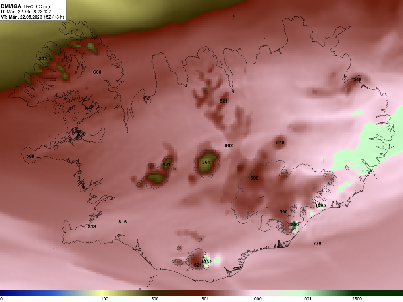
Task: Select the color scale label 2500
Action: pyautogui.click(x=357, y=299)
